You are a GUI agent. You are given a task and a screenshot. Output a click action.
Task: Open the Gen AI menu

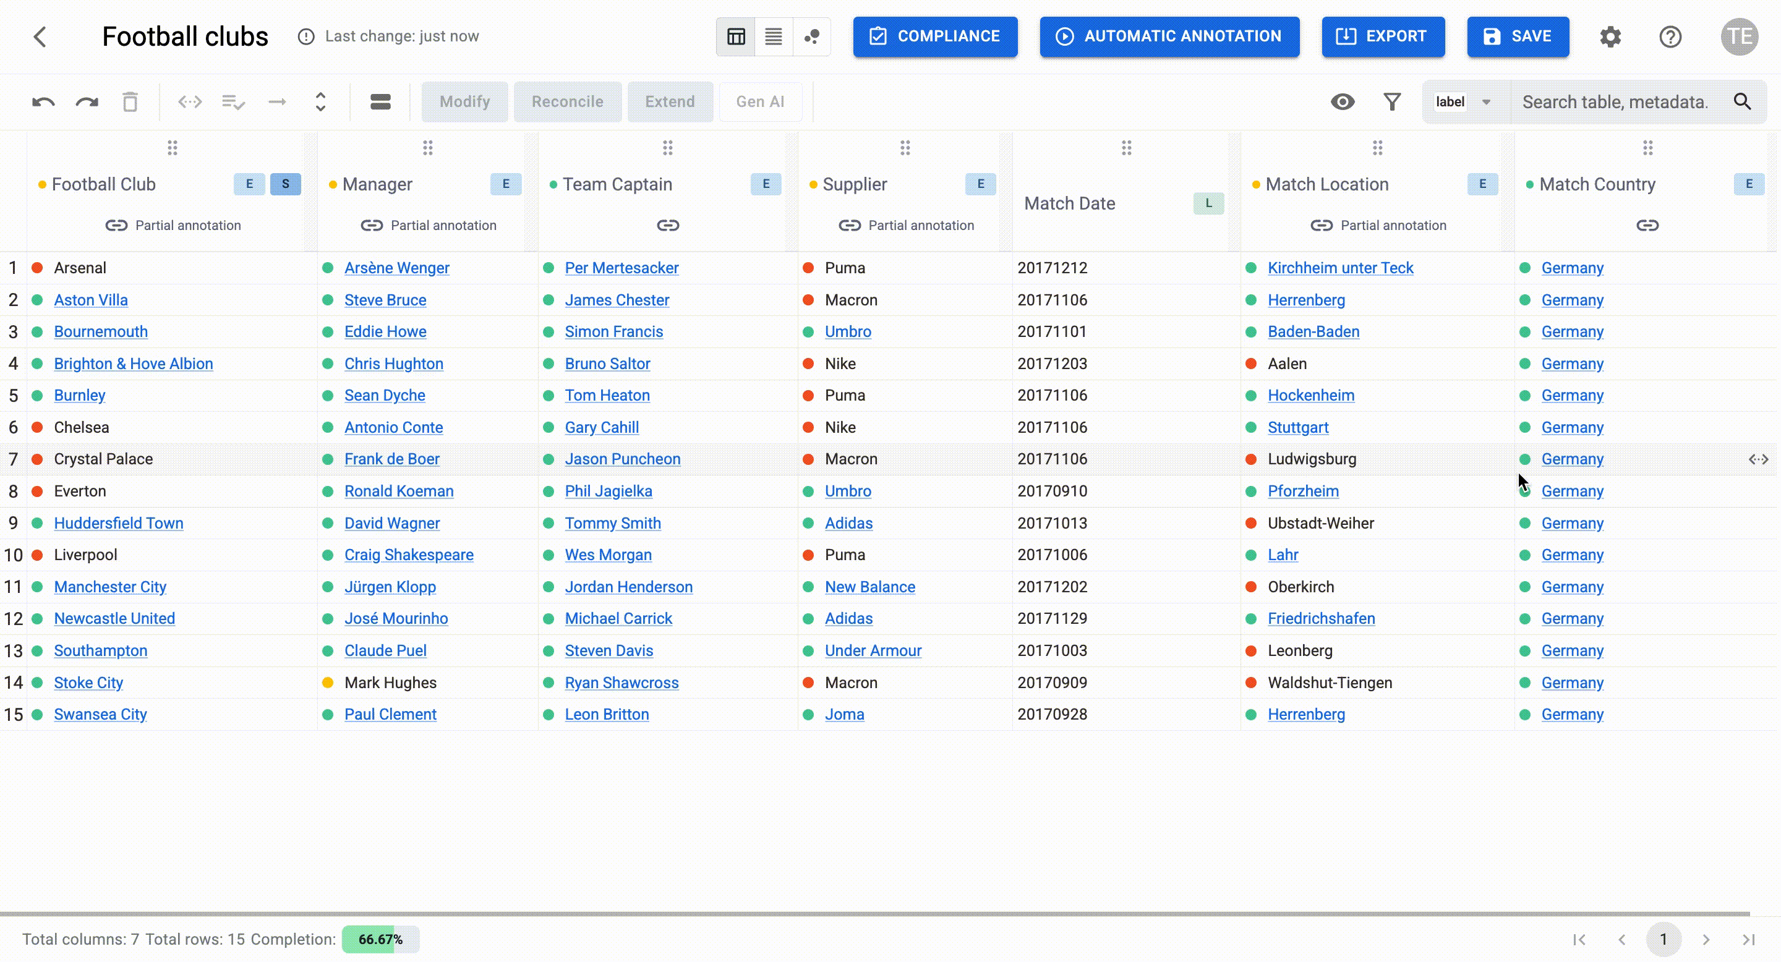pos(760,102)
